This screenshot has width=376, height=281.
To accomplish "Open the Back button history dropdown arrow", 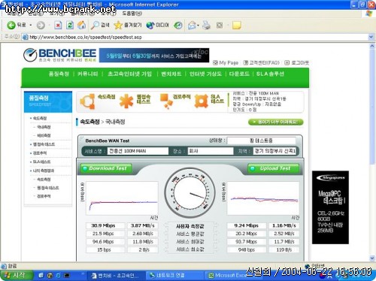I will click(x=31, y=25).
